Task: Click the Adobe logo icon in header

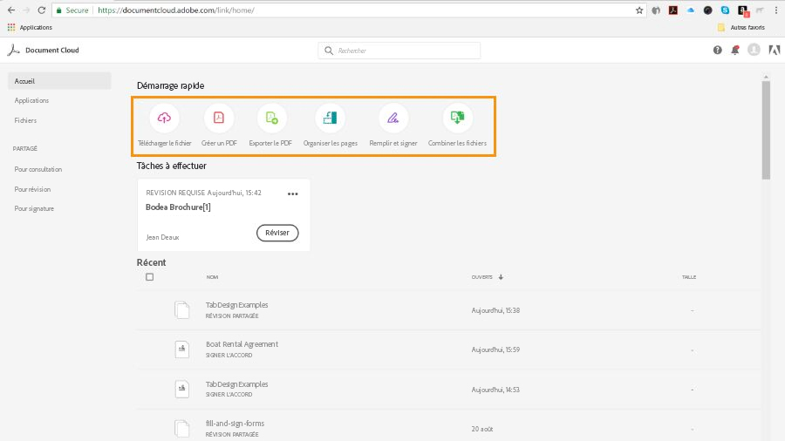Action: [x=774, y=50]
